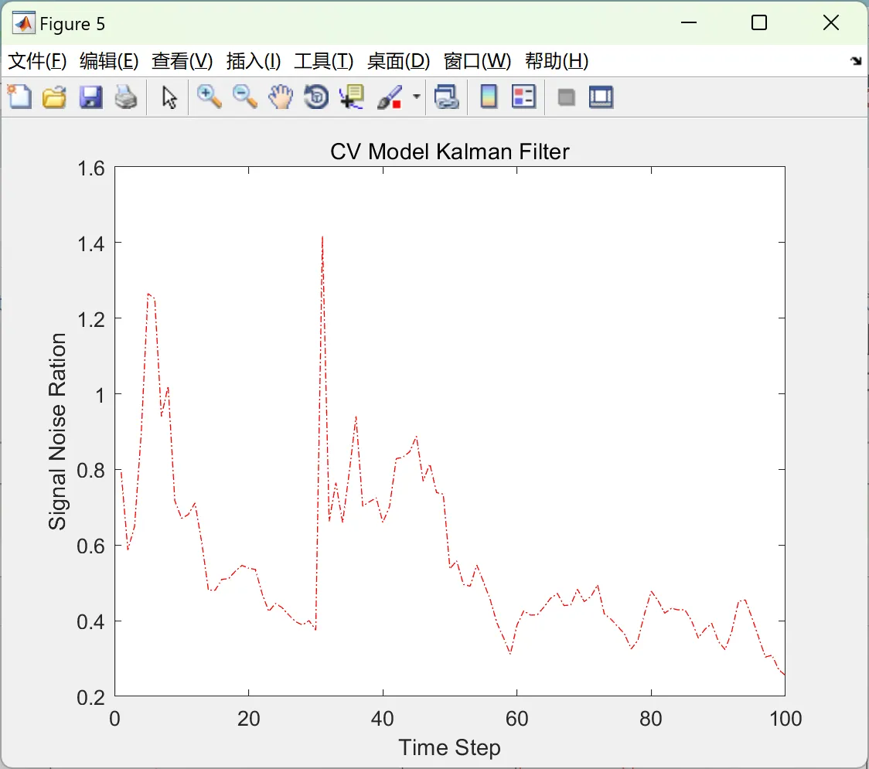Insert a colorbar using the toolbar icon
Image resolution: width=869 pixels, height=769 pixels.
[x=489, y=97]
